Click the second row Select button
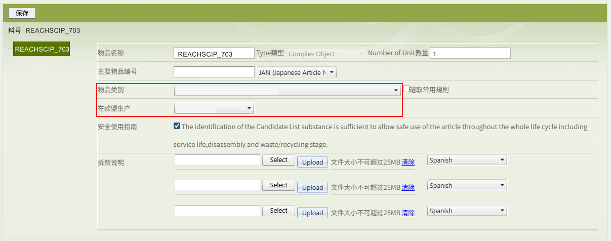The width and height of the screenshot is (611, 241). [278, 185]
